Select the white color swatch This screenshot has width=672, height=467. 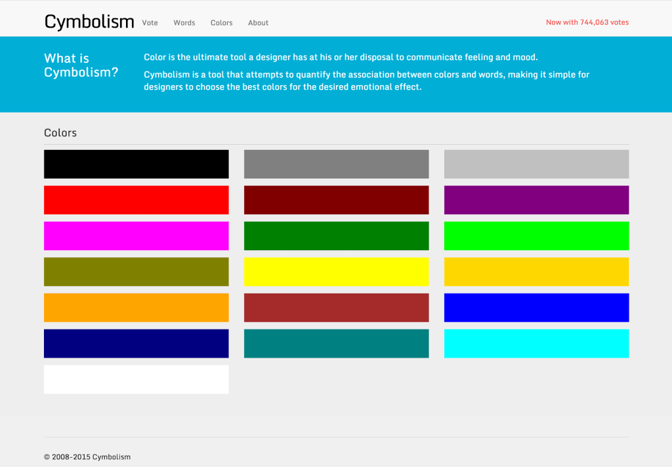tap(136, 379)
